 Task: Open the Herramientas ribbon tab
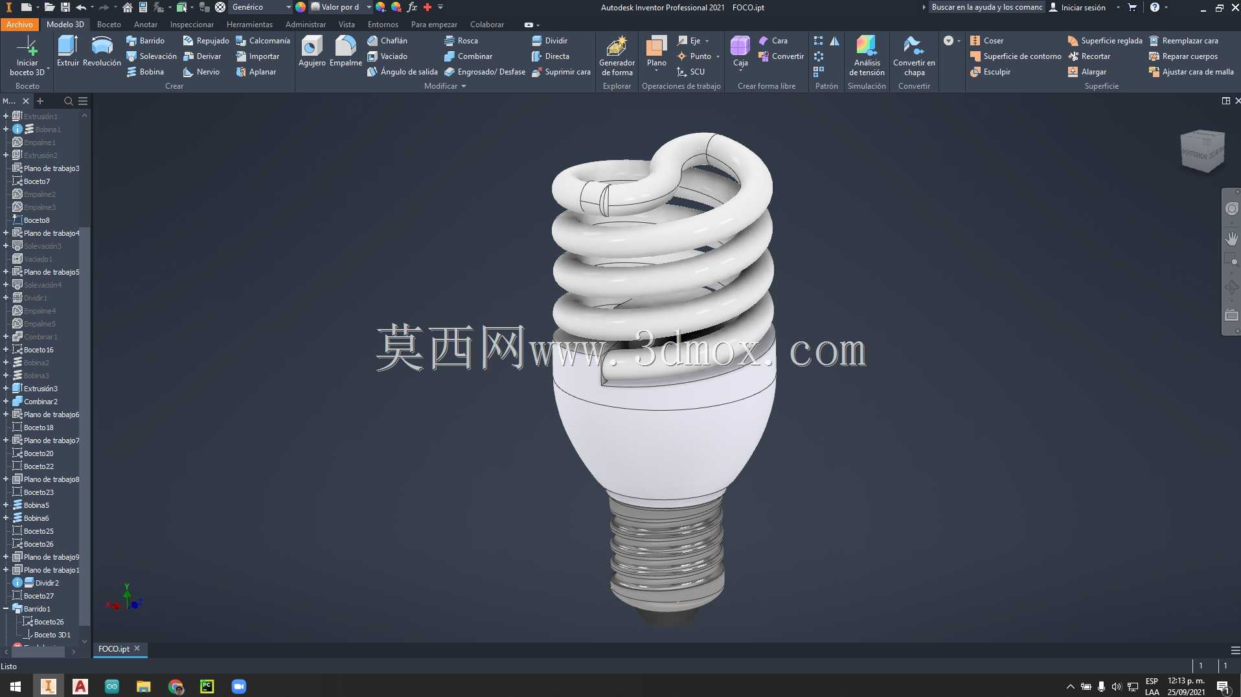pos(249,24)
